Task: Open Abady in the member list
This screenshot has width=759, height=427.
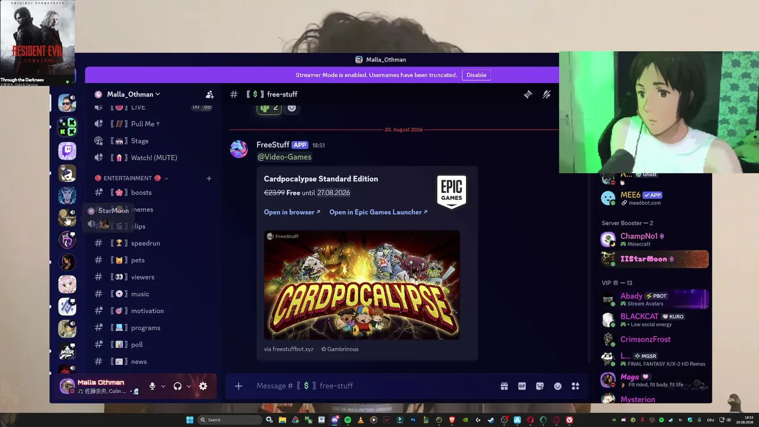Action: (x=655, y=299)
